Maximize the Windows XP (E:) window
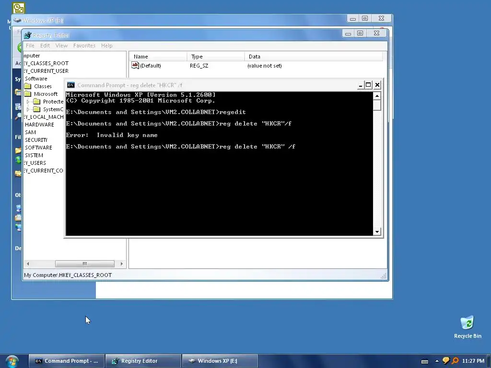Viewport: 491px width, 368px height. tap(365, 19)
